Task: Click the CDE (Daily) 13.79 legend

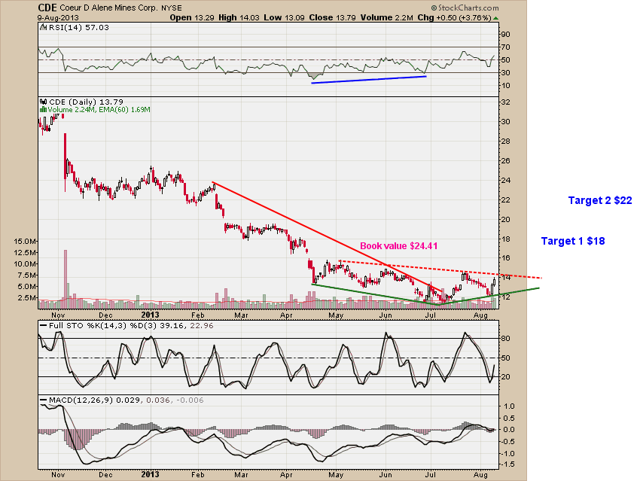Action: coord(86,102)
